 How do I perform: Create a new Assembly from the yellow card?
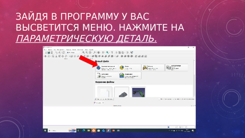pyautogui.click(x=130, y=67)
